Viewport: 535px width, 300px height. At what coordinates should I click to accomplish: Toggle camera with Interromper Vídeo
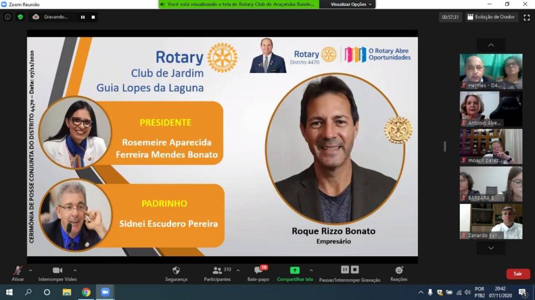(57, 270)
